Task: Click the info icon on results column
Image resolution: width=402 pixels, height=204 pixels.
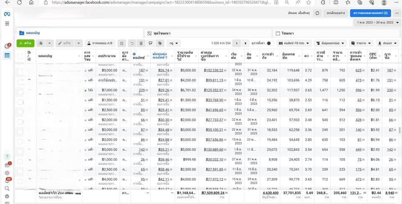Action: point(134,54)
